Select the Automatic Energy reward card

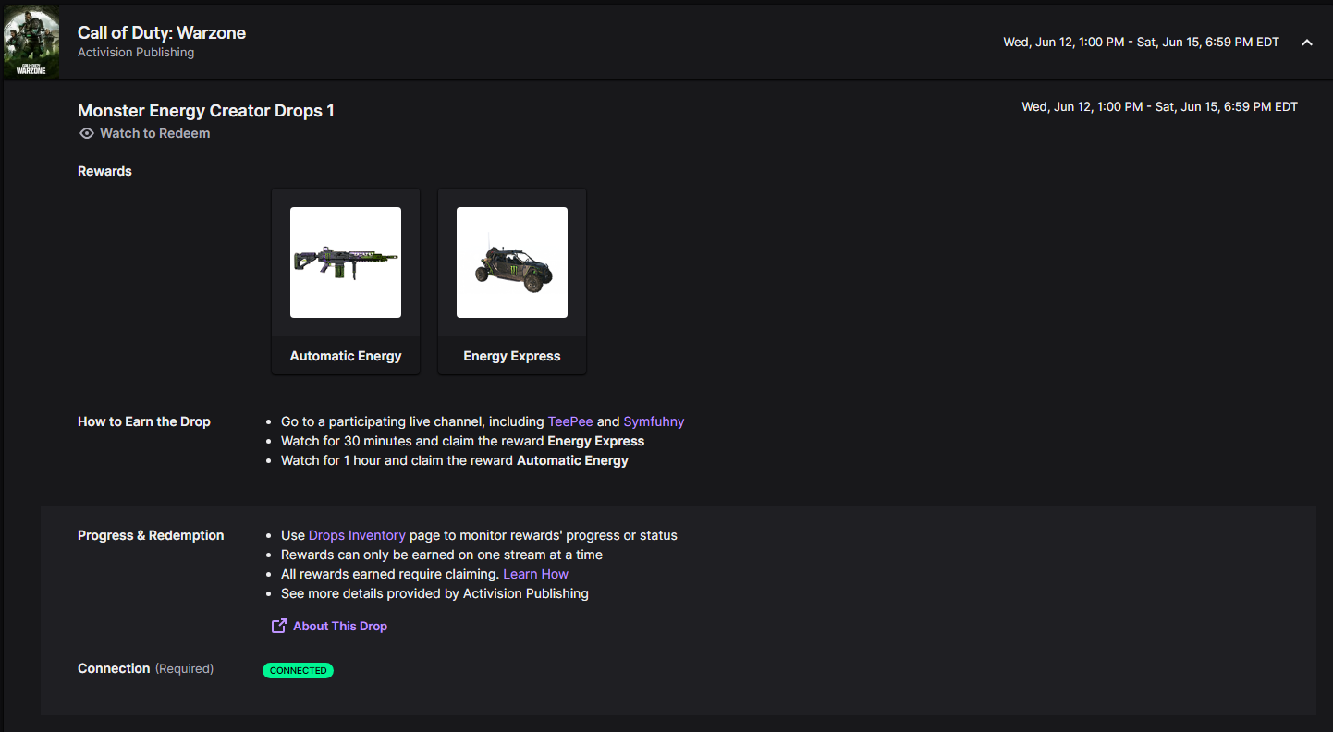[345, 281]
